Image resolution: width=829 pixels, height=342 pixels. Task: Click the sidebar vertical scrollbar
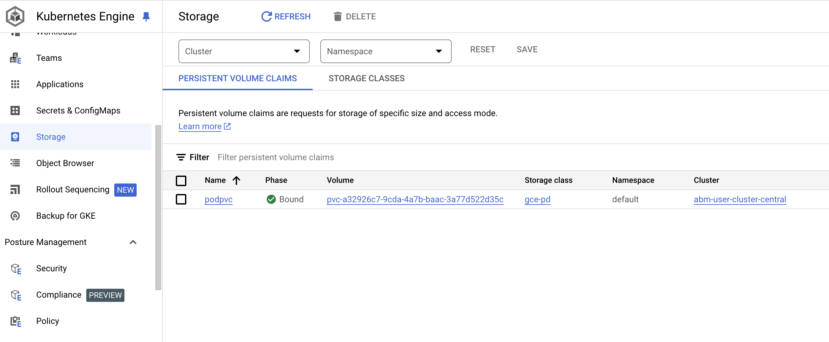[158, 207]
